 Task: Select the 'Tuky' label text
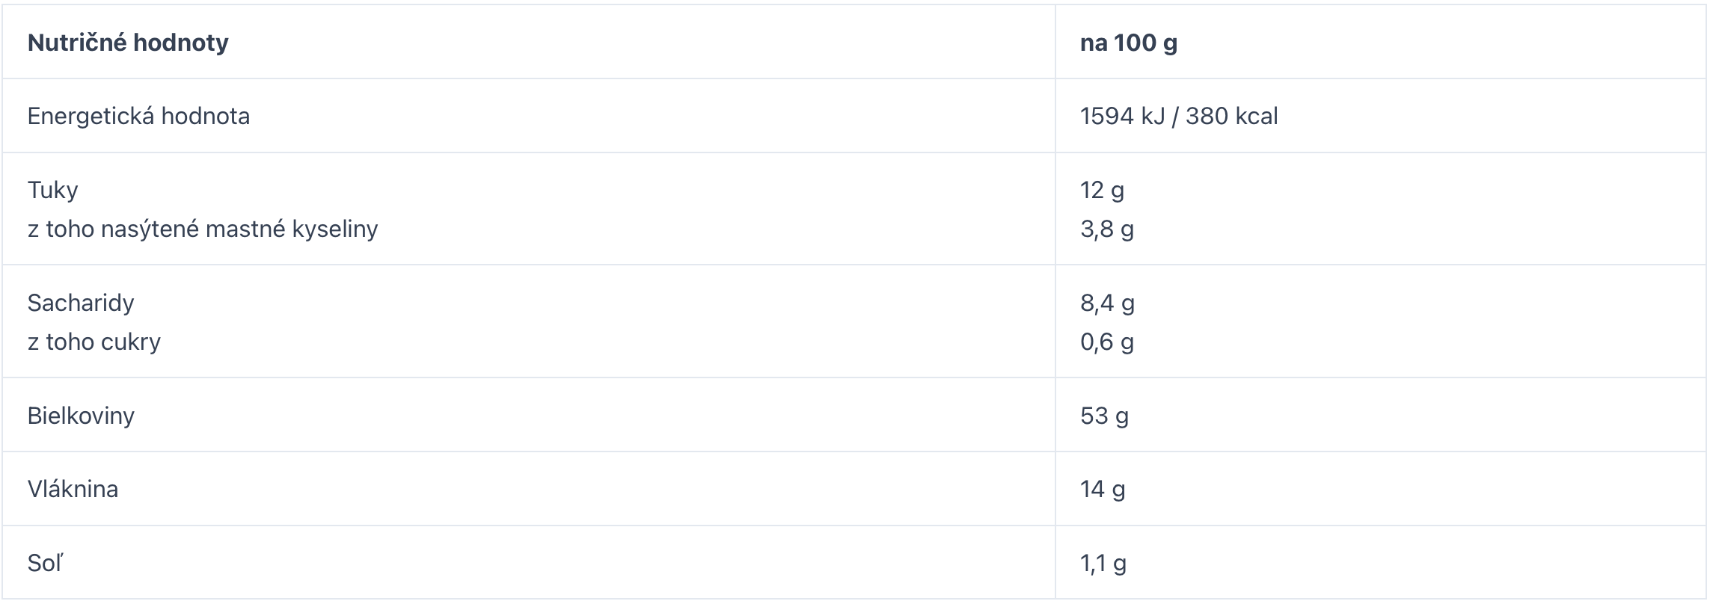pos(52,190)
